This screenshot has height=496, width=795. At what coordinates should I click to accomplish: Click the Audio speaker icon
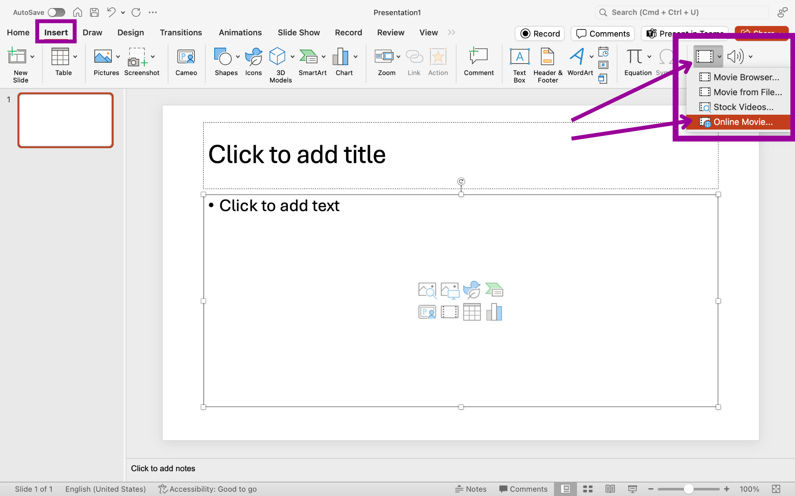[735, 57]
